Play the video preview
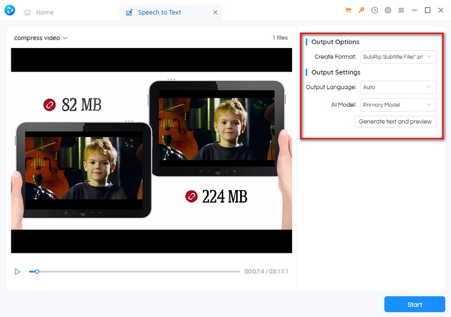 tap(17, 271)
